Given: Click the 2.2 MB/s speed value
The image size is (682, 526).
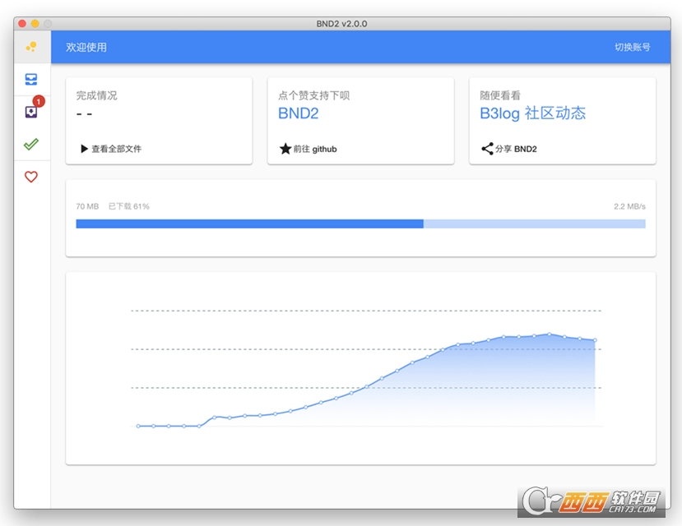Looking at the screenshot, I should [x=630, y=206].
